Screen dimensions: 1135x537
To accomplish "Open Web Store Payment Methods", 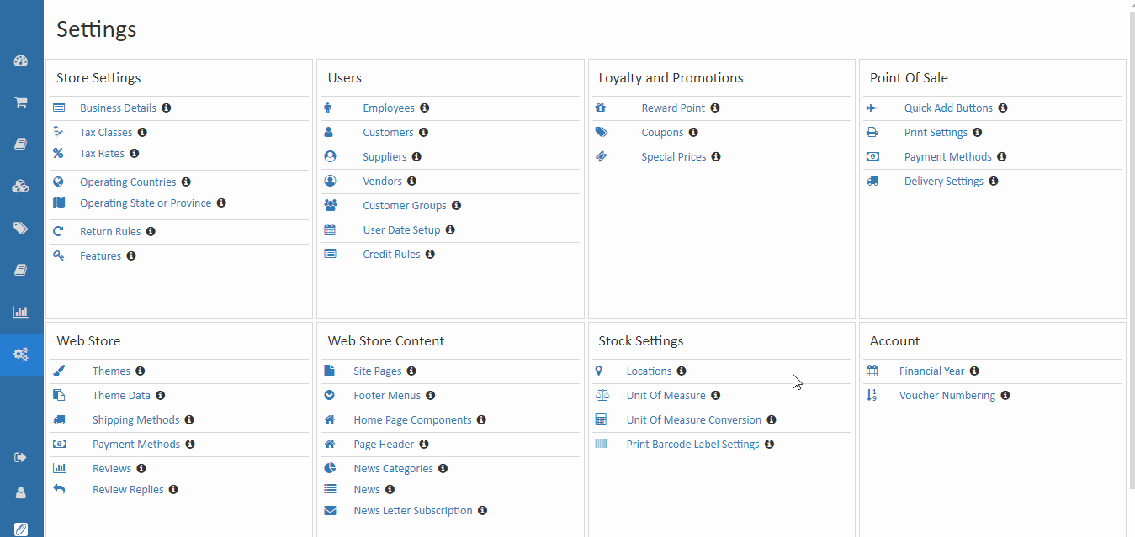I will click(x=136, y=445).
